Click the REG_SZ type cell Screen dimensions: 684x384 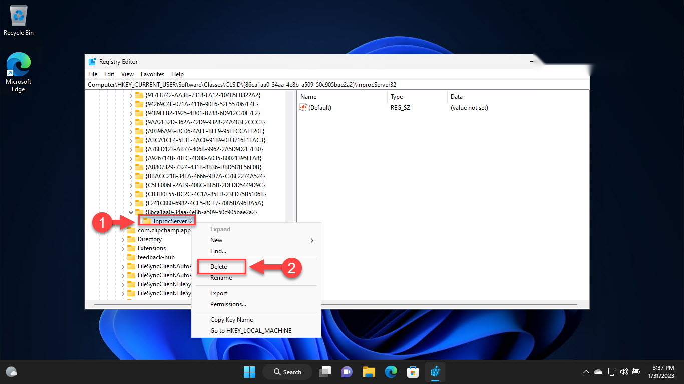pos(400,108)
